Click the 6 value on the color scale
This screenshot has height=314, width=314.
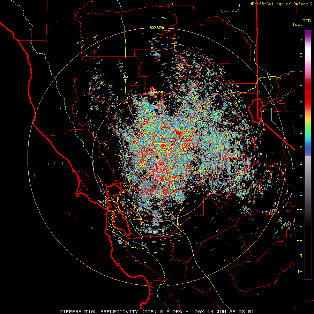tap(301, 55)
